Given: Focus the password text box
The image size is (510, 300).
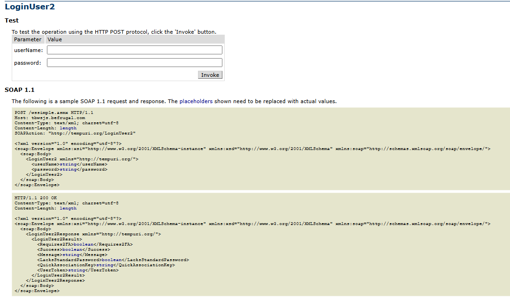Looking at the screenshot, I should pyautogui.click(x=134, y=63).
